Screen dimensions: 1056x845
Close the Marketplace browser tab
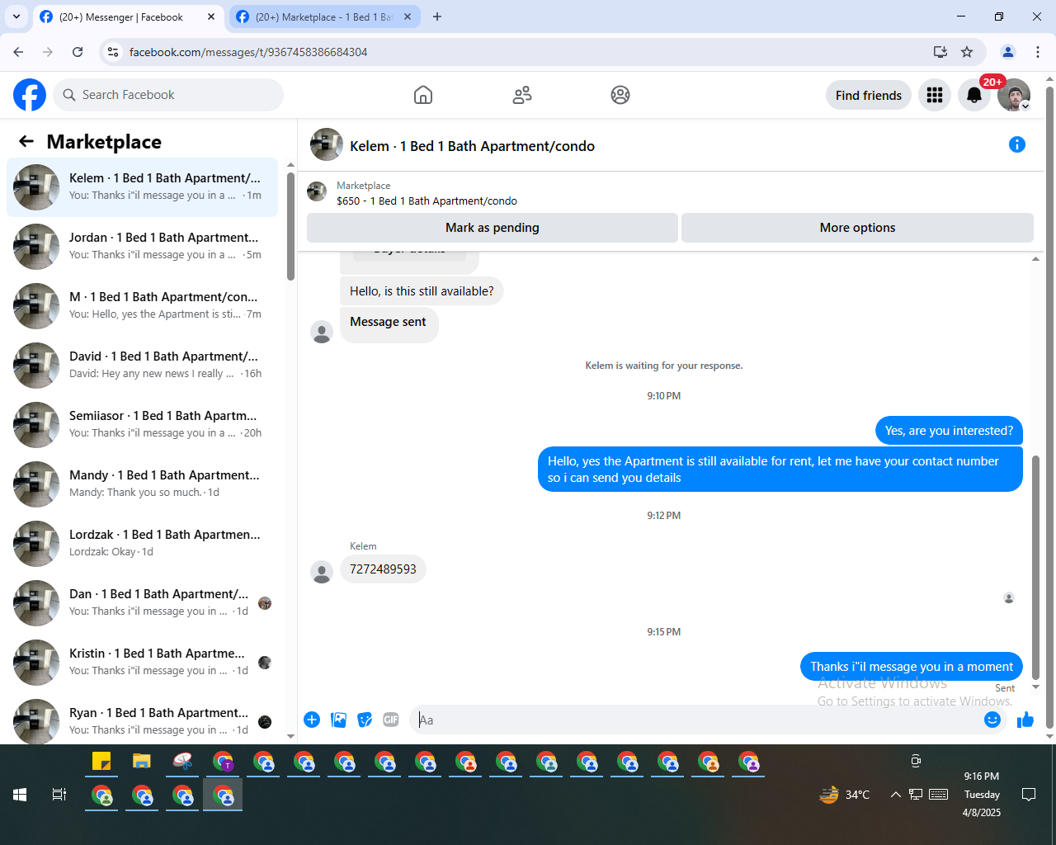(x=408, y=17)
